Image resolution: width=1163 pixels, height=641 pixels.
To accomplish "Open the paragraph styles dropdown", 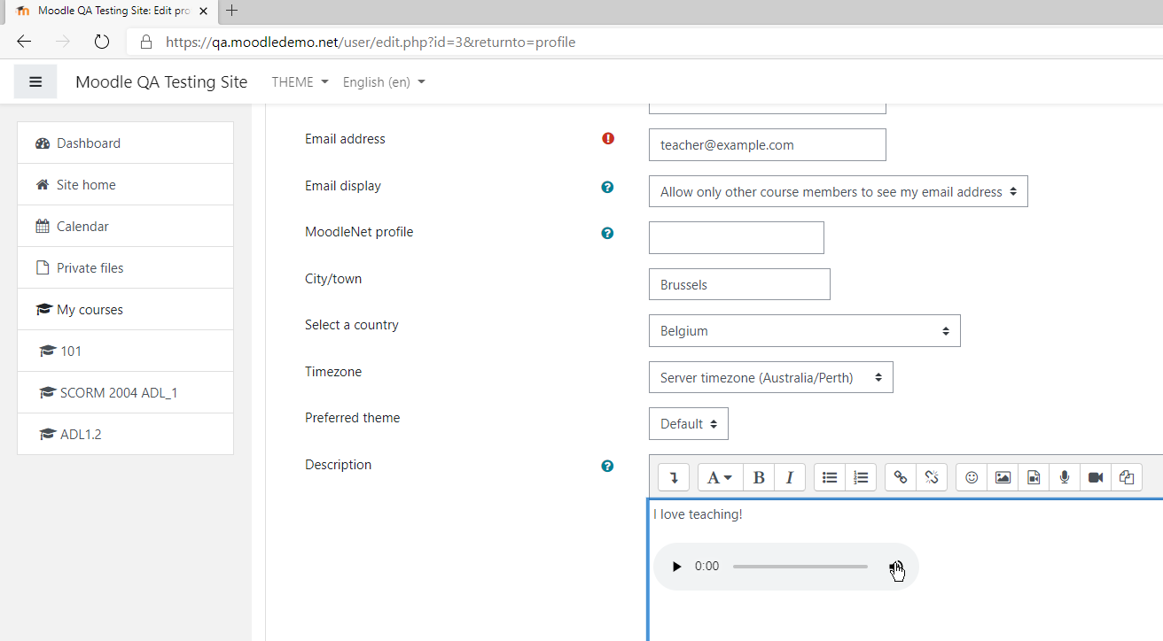I will tap(720, 477).
